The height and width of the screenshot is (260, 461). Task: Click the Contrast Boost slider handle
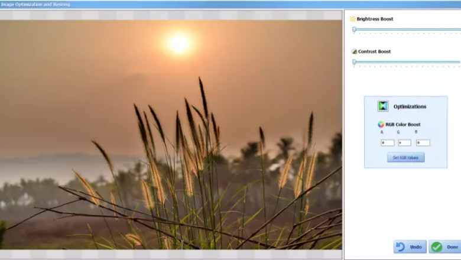click(354, 61)
